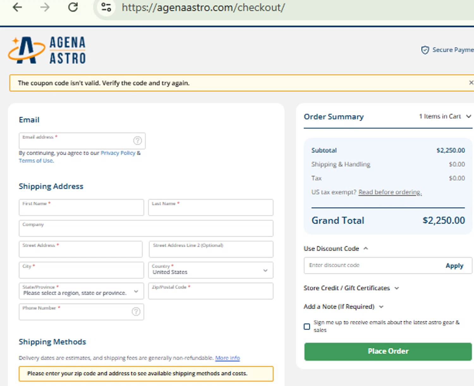Open the Terms of Use link
The image size is (474, 386).
(36, 161)
